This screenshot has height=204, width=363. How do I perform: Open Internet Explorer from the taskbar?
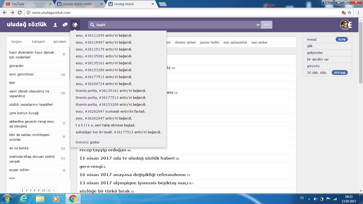click(24, 198)
